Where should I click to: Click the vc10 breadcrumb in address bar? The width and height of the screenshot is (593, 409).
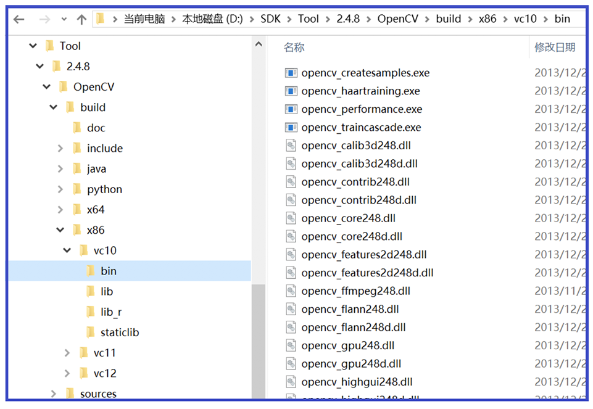click(x=525, y=19)
